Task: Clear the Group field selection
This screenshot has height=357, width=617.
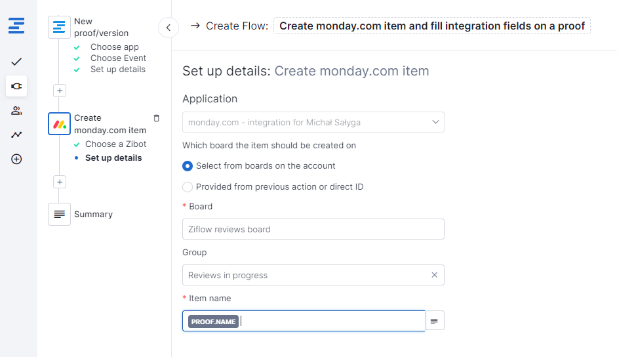Action: pyautogui.click(x=434, y=275)
